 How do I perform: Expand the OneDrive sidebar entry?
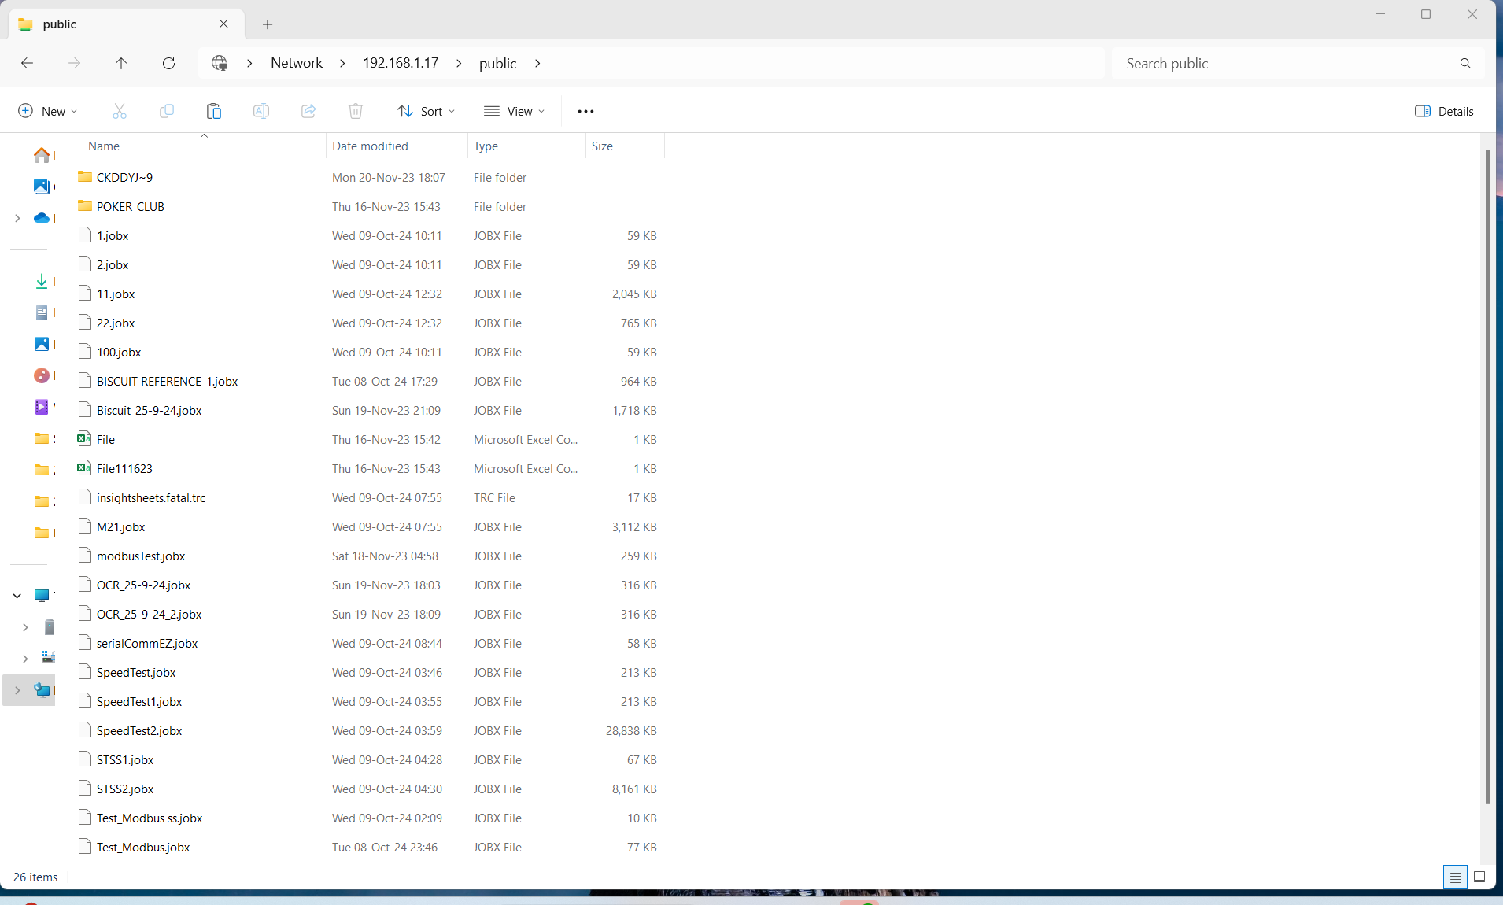(17, 218)
